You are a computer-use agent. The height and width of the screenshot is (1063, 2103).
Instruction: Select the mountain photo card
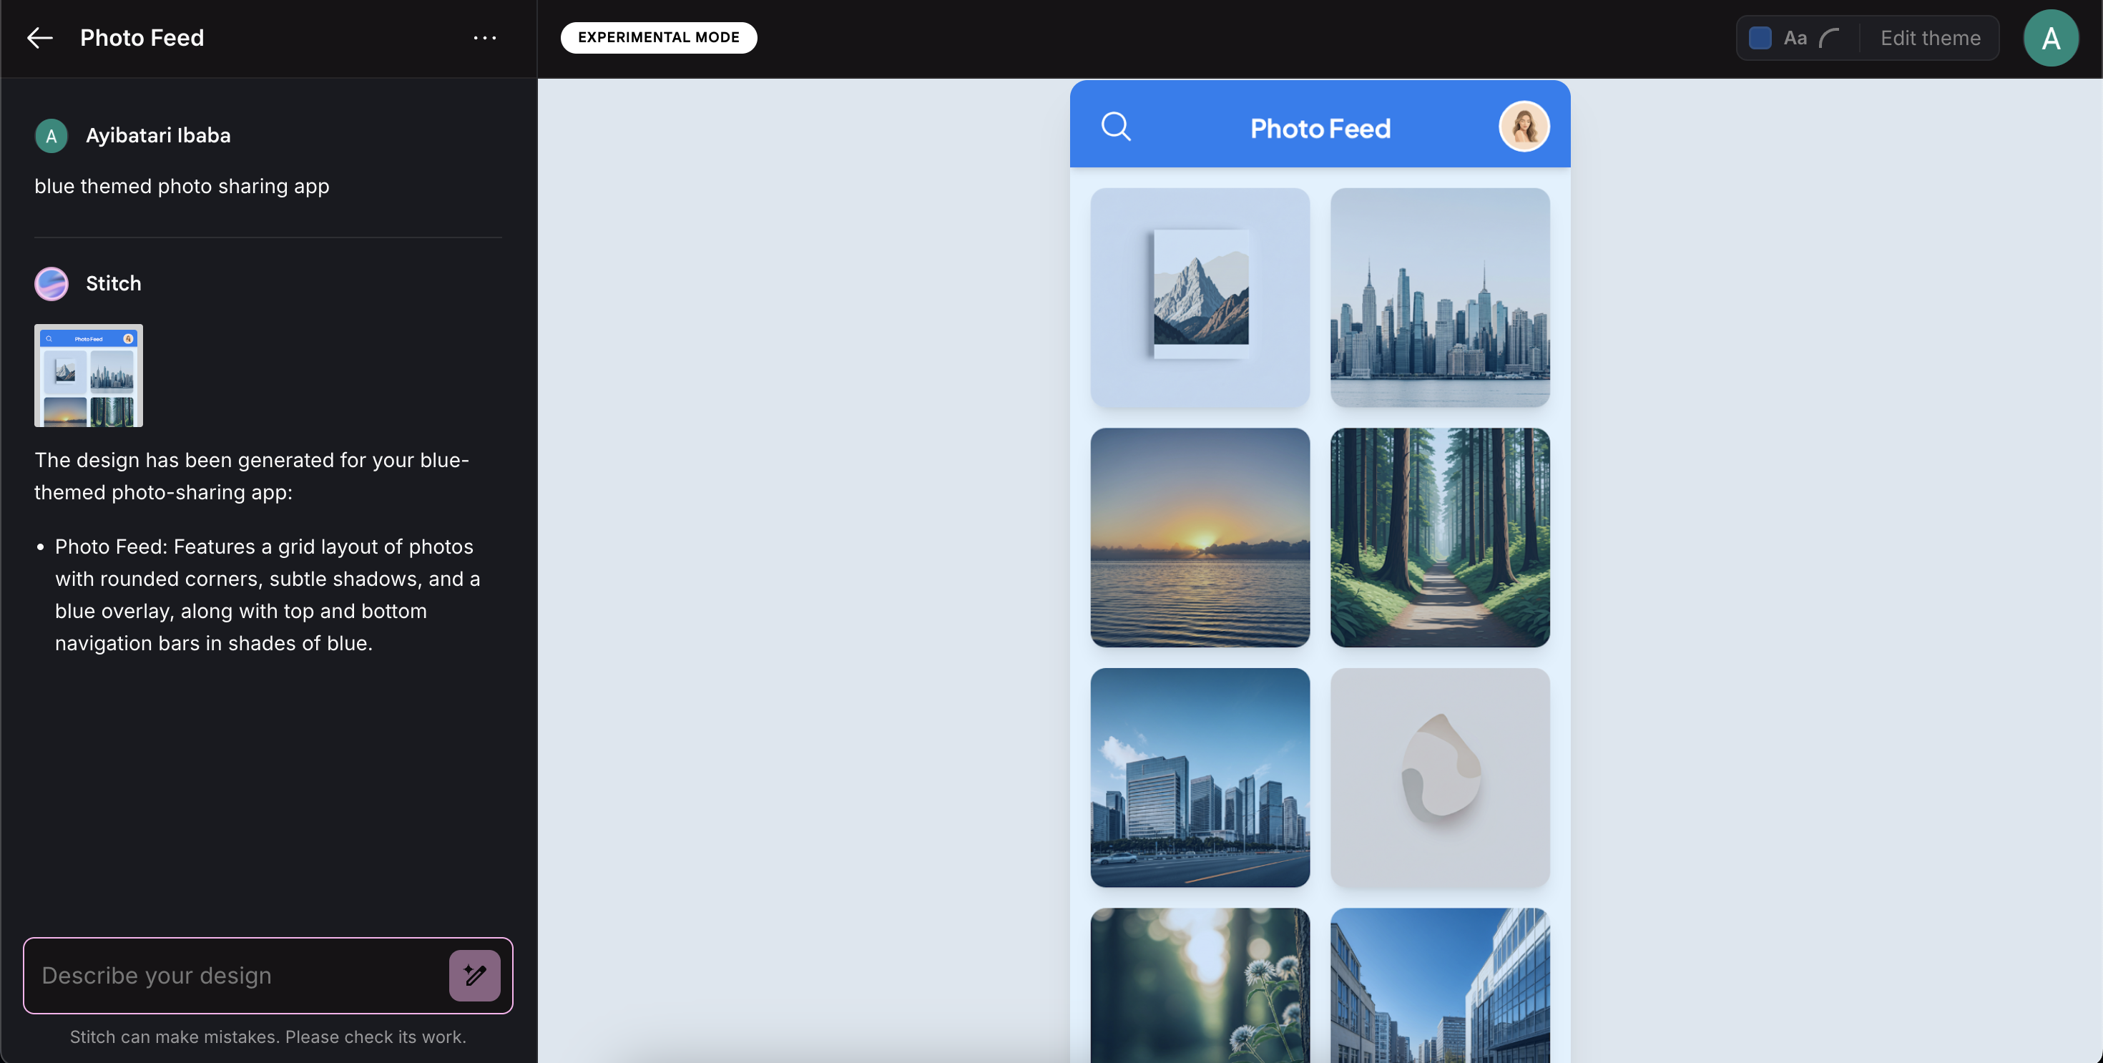pos(1200,297)
